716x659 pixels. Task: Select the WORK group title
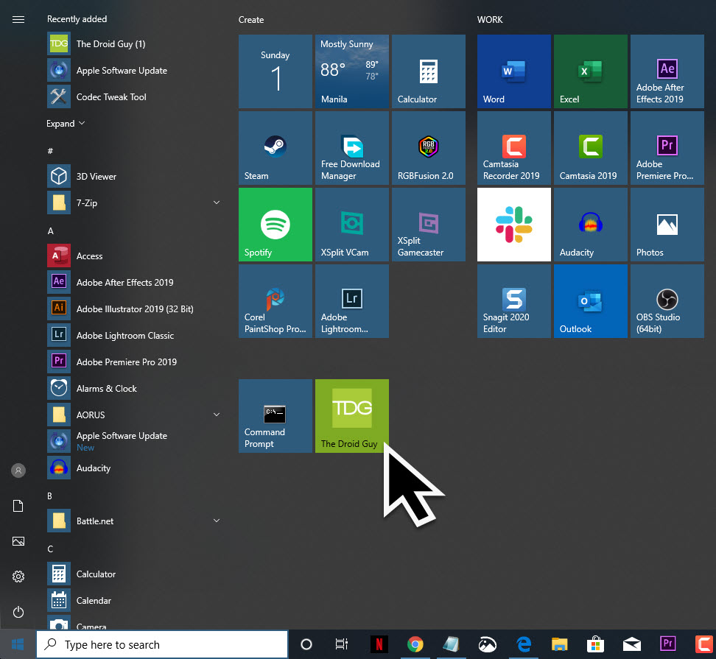(x=490, y=20)
